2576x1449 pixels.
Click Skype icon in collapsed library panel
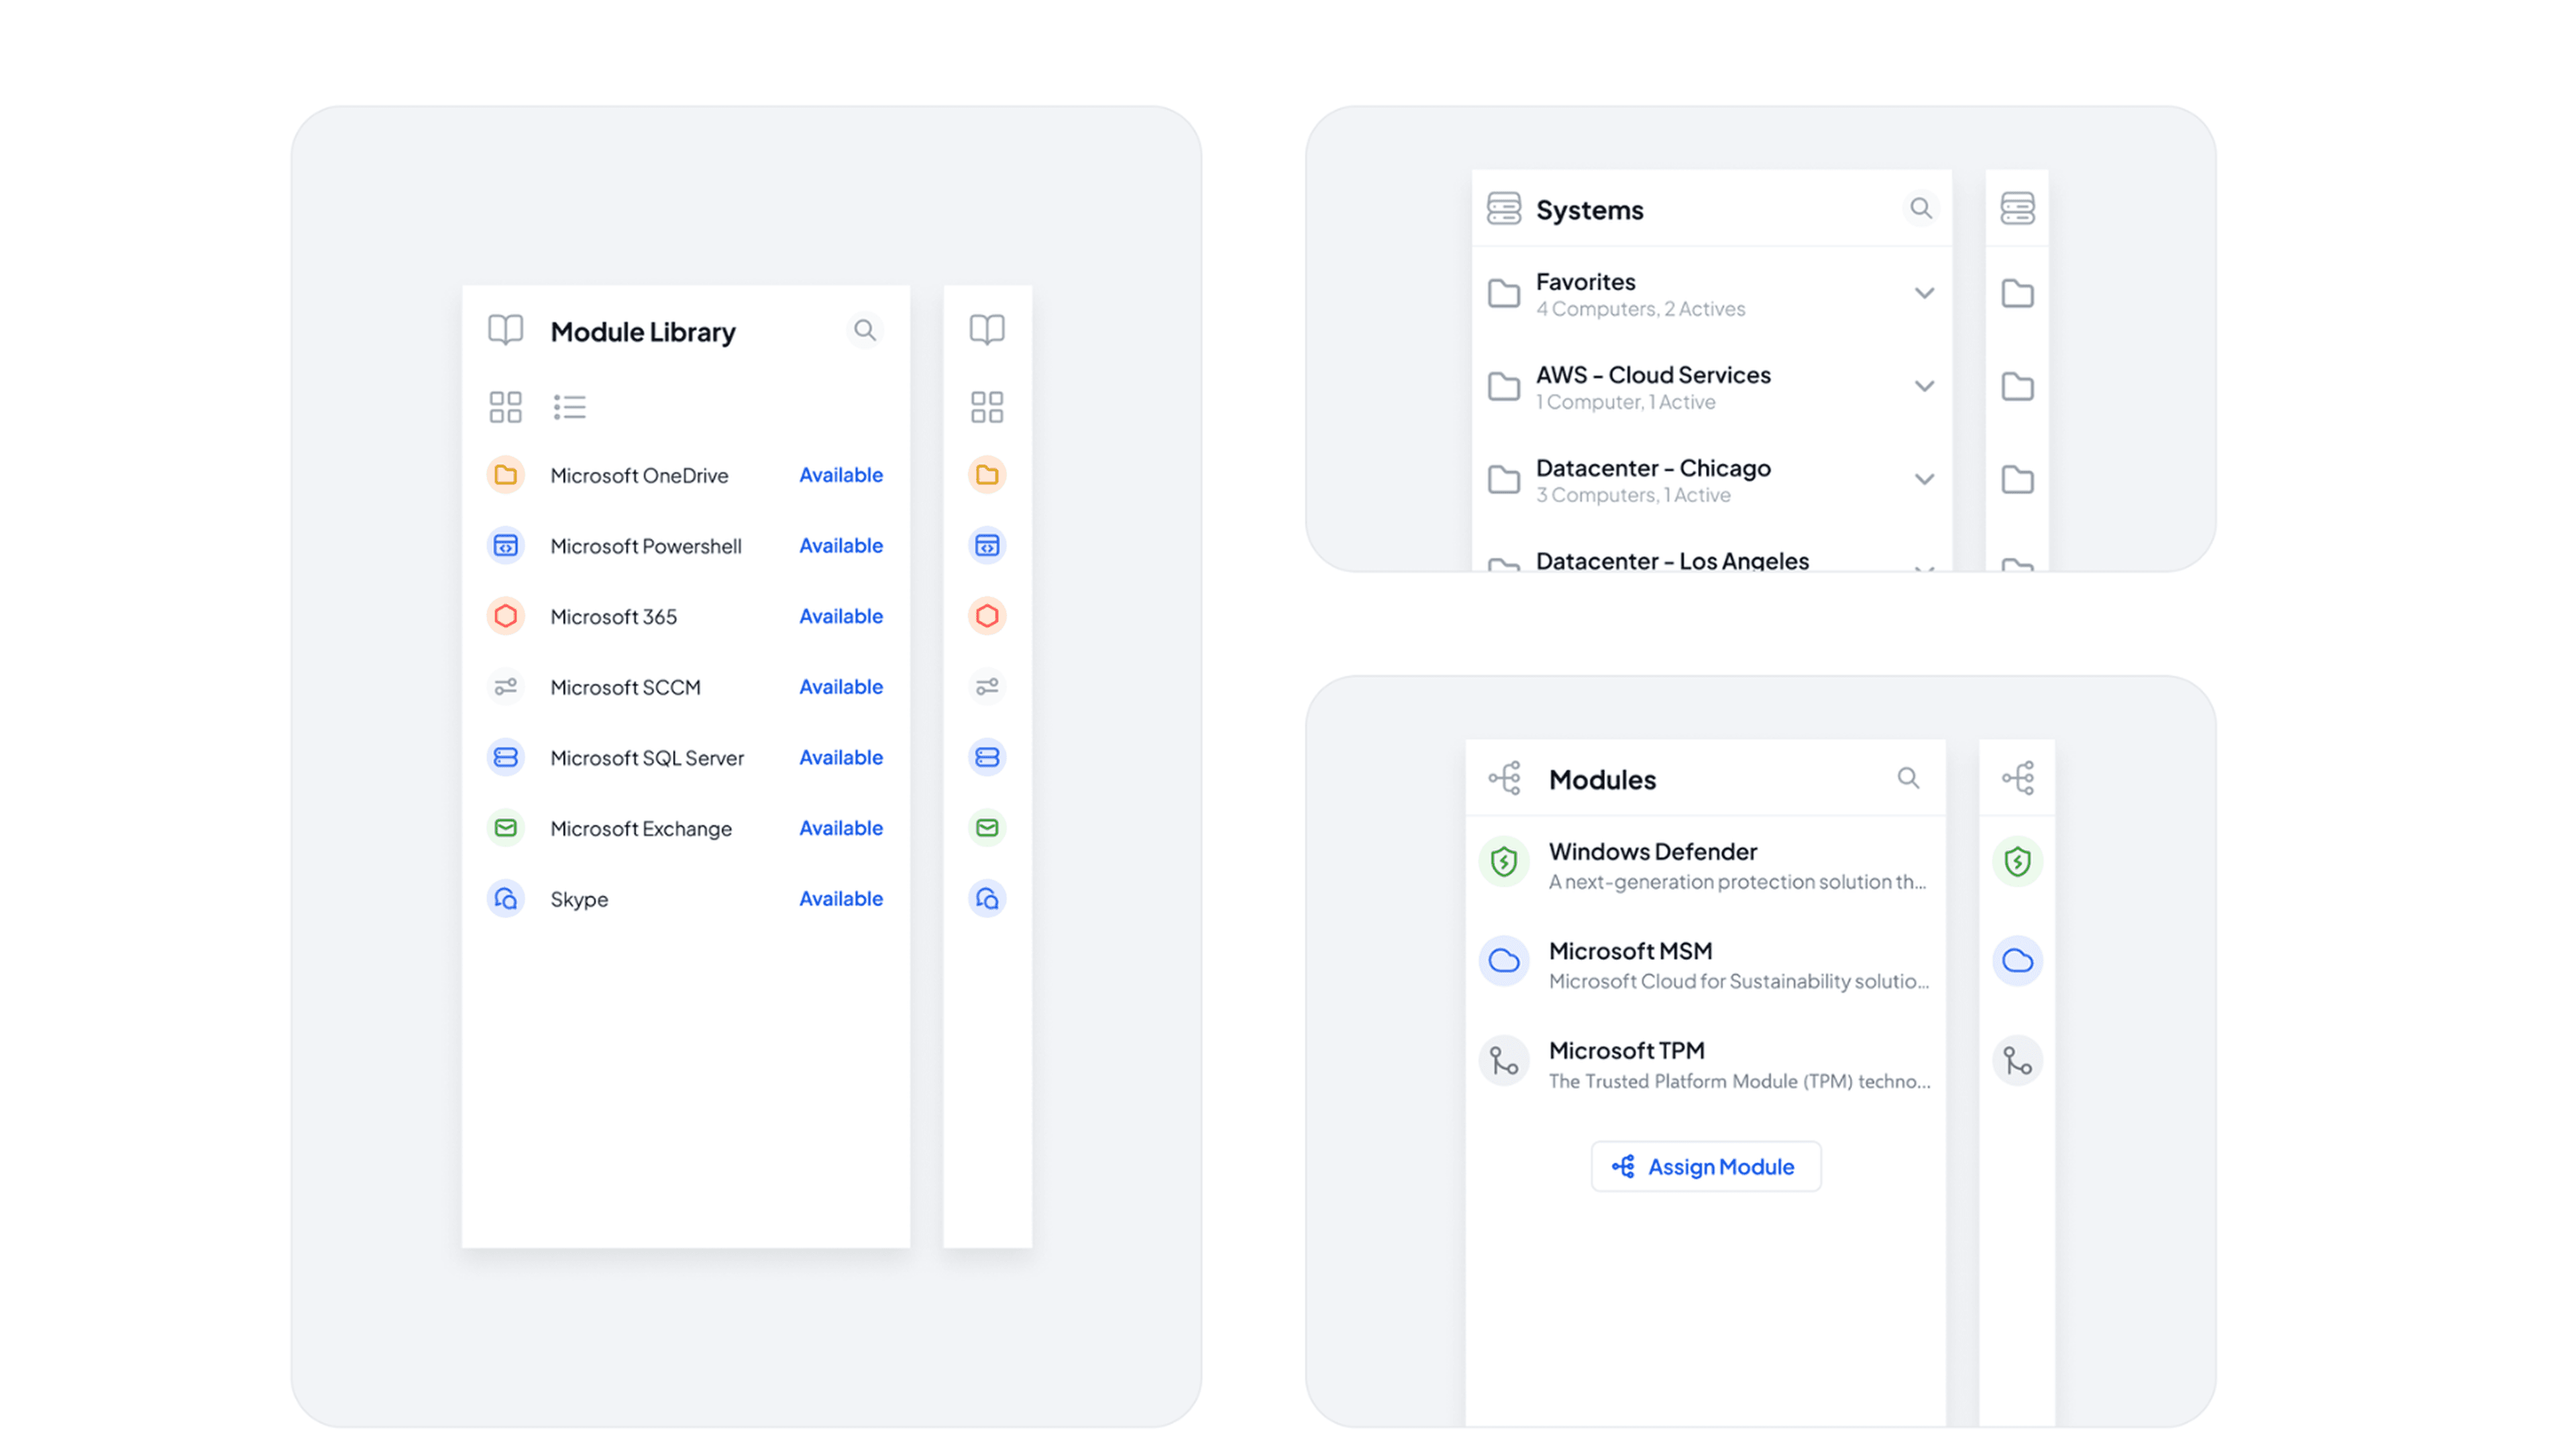[x=987, y=899]
